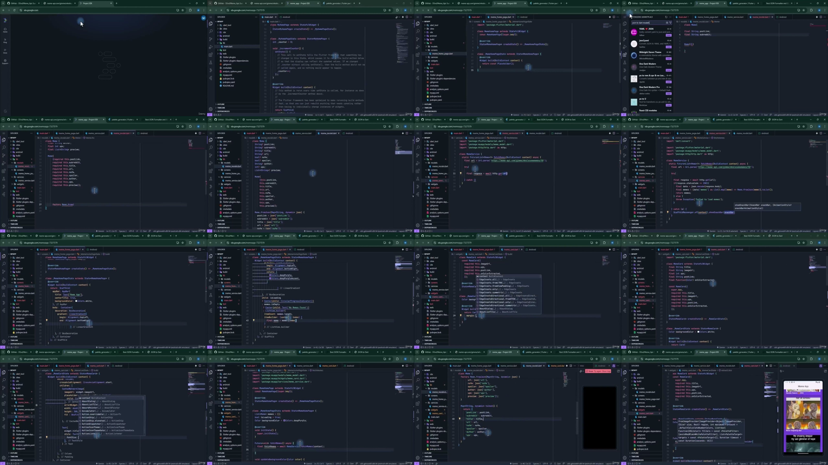Open the Blog icon in IDX sidebar

[x=5, y=41]
